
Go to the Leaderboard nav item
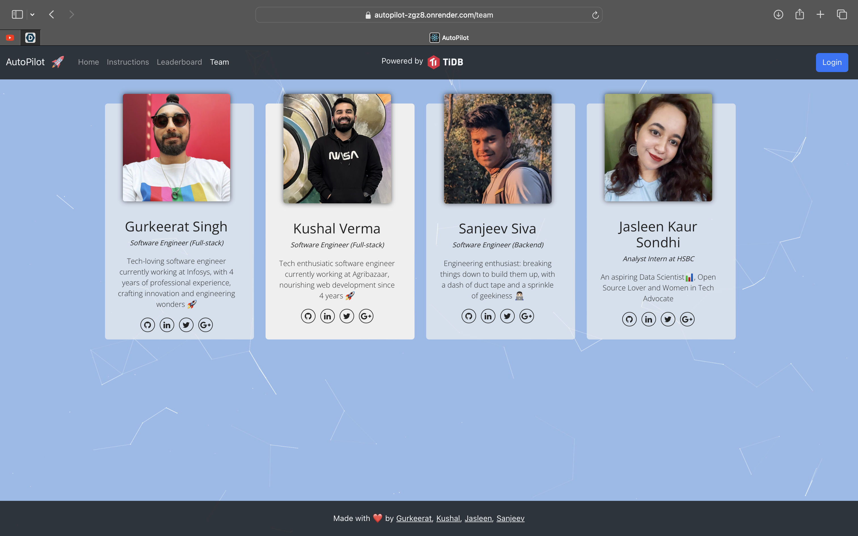(179, 62)
